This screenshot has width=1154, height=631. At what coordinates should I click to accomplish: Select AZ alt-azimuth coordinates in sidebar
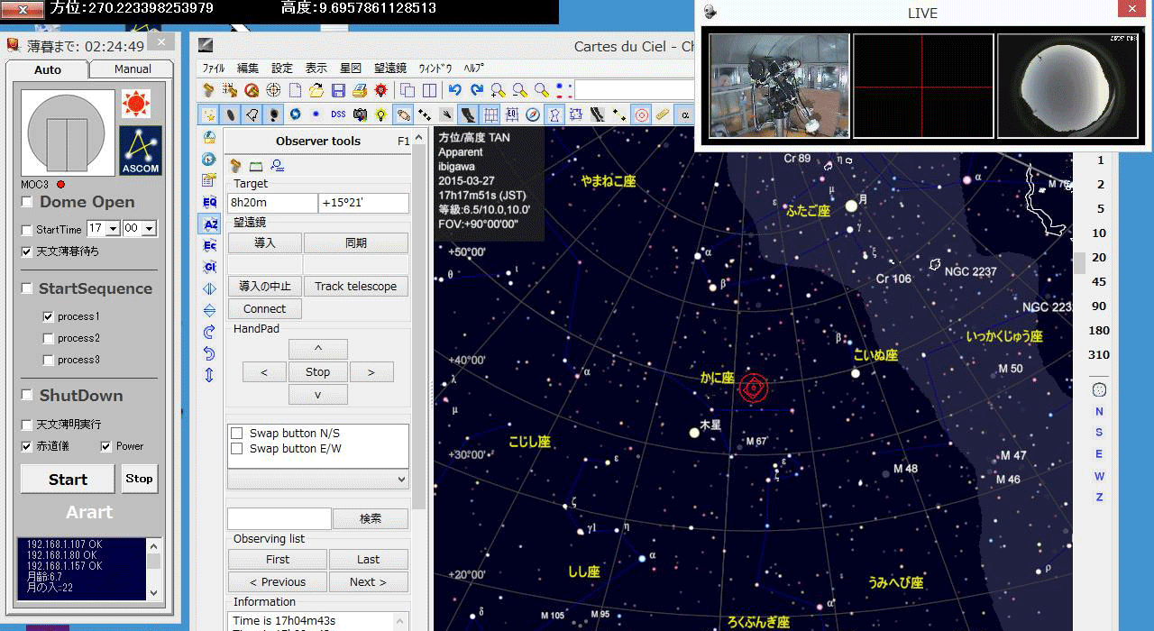tap(210, 224)
